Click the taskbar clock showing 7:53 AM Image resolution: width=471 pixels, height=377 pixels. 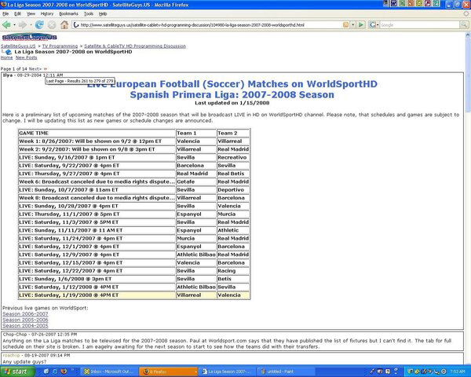point(458,372)
